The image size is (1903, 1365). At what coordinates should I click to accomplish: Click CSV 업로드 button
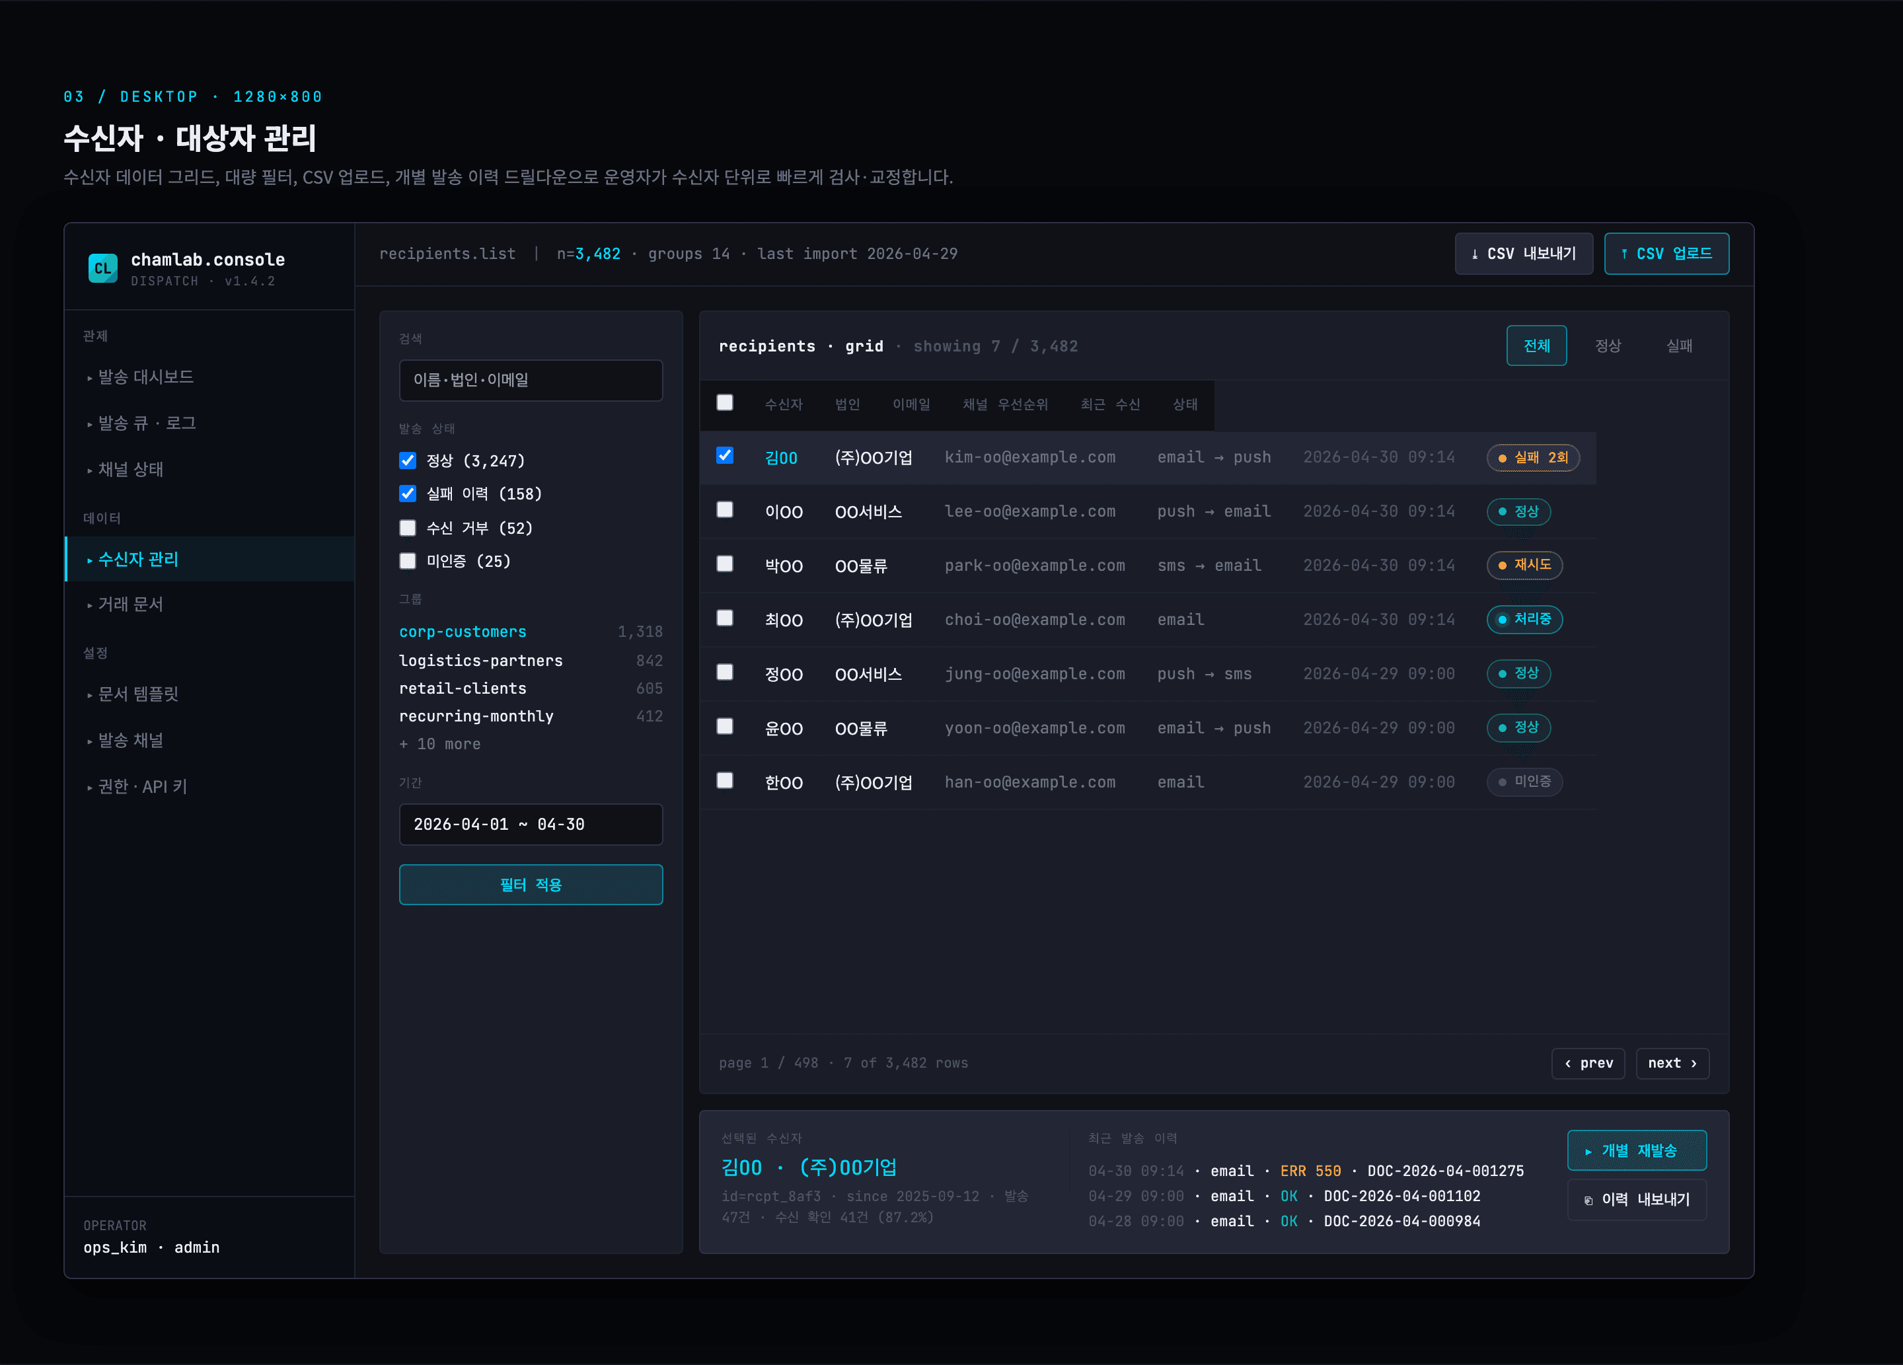click(x=1666, y=253)
